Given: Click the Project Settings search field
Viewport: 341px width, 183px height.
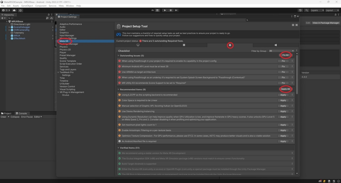Looking at the screenshot, I should pyautogui.click(x=272, y=20).
